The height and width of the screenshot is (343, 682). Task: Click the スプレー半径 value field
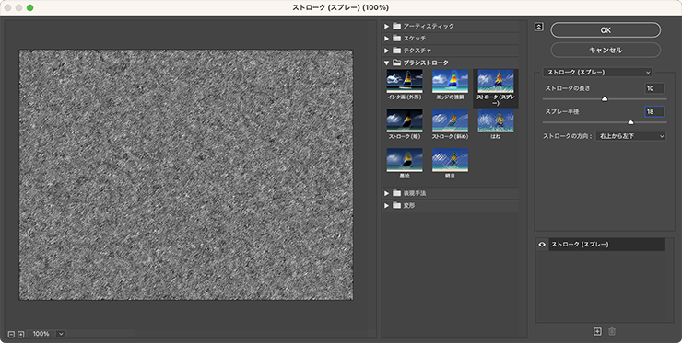pos(654,111)
